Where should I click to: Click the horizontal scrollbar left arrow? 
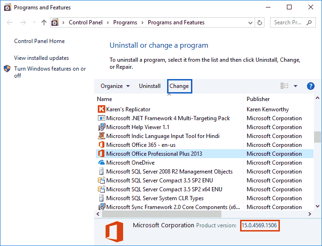98,214
